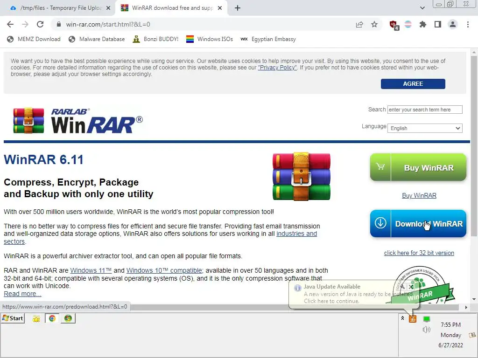Click the Privacy Policy link
478x358 pixels.
click(x=277, y=68)
